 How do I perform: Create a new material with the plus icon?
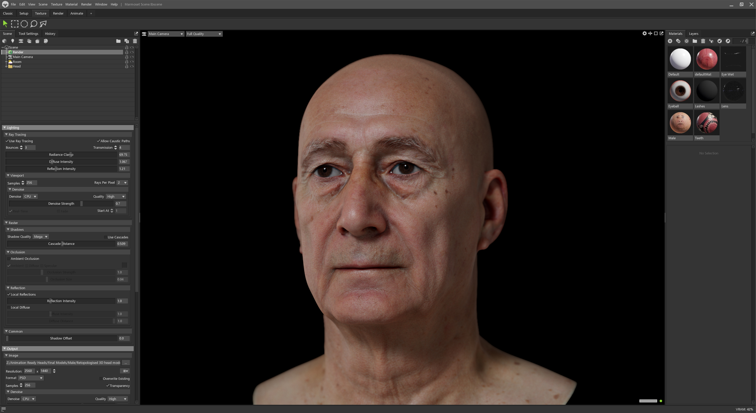coord(670,41)
